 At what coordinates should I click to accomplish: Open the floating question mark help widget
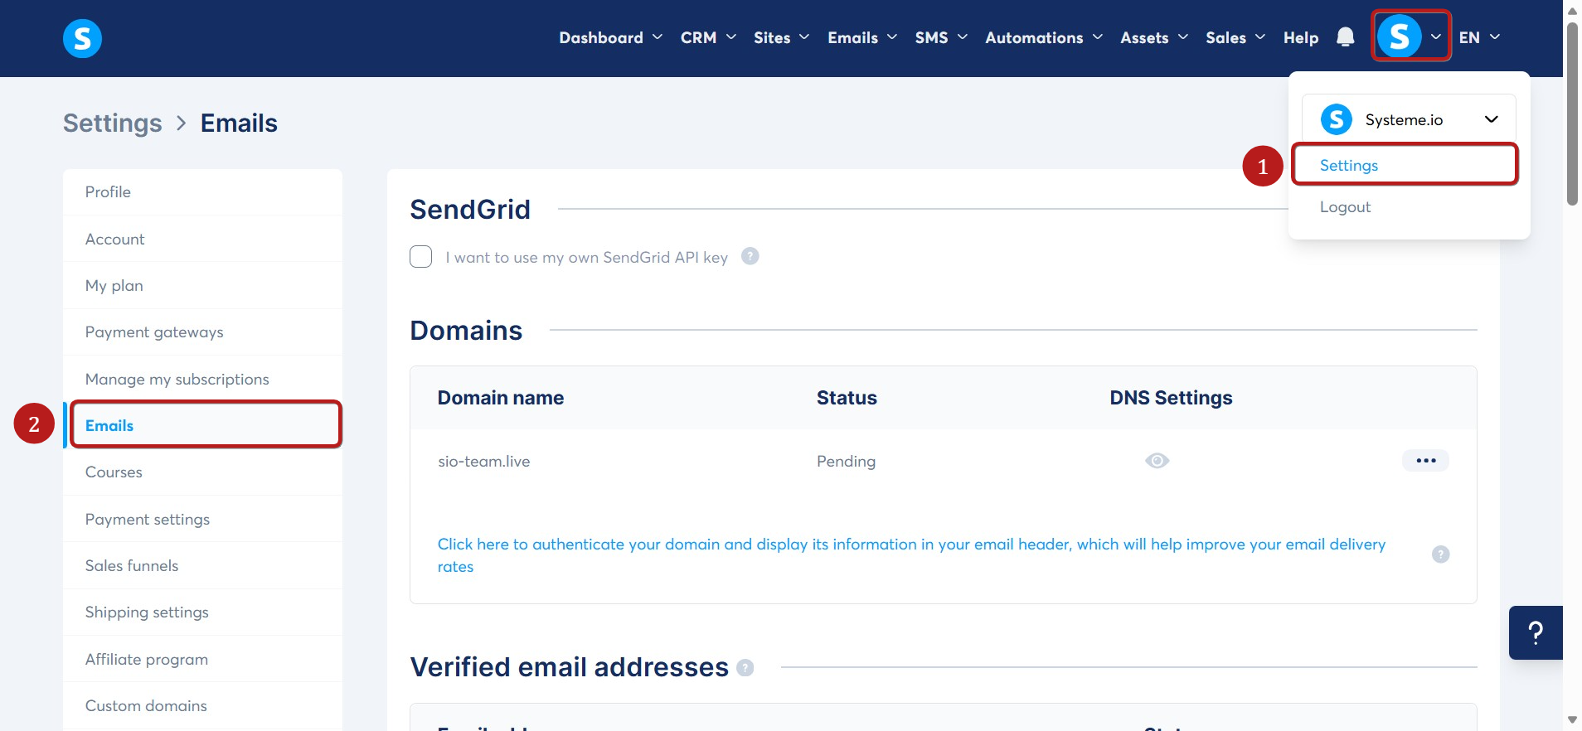[1536, 632]
